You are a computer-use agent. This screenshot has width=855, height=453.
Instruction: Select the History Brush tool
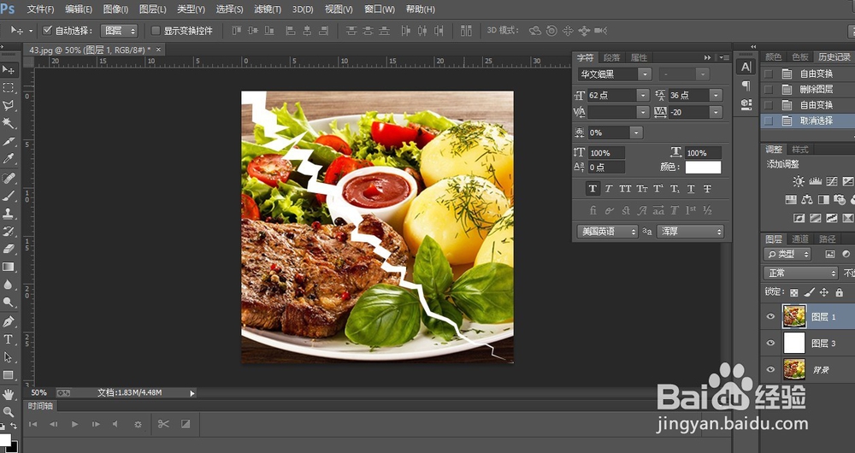(9, 231)
